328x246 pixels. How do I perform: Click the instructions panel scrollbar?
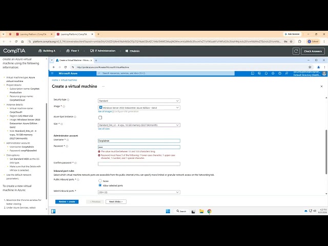click(47, 151)
